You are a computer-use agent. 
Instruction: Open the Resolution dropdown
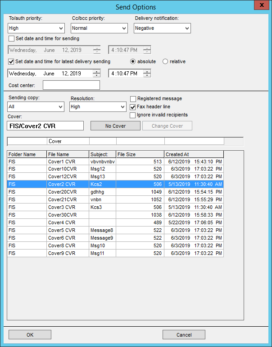tap(98, 107)
